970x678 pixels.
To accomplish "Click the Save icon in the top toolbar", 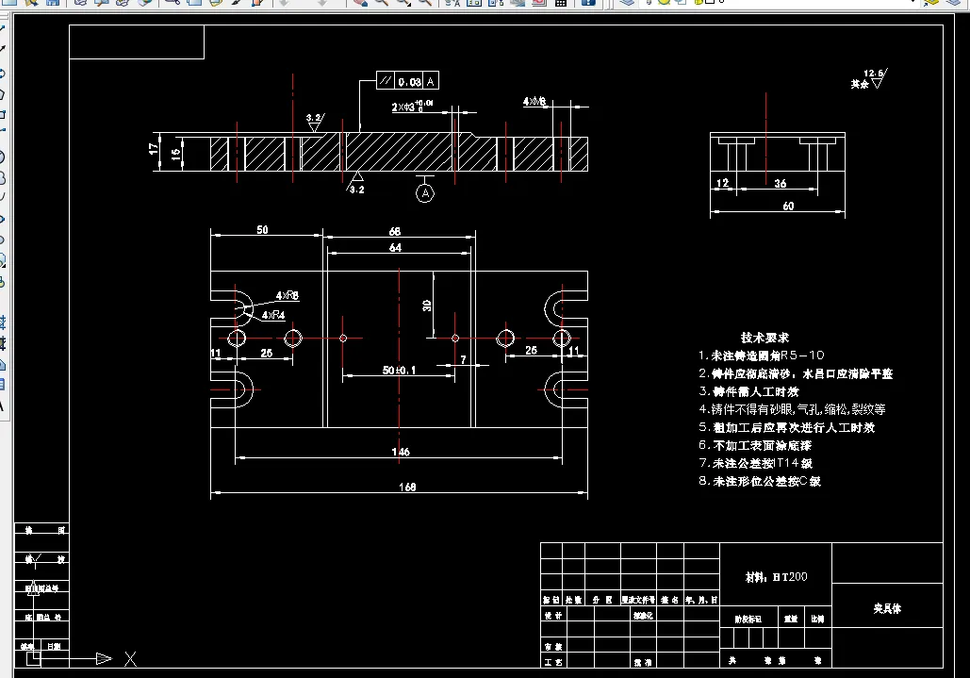I will [53, 3].
